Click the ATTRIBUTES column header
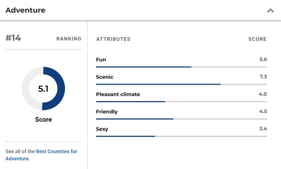The height and width of the screenshot is (169, 281). click(x=113, y=39)
